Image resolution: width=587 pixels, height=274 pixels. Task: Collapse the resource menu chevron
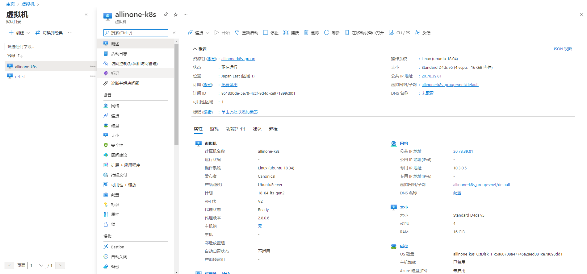click(x=174, y=33)
